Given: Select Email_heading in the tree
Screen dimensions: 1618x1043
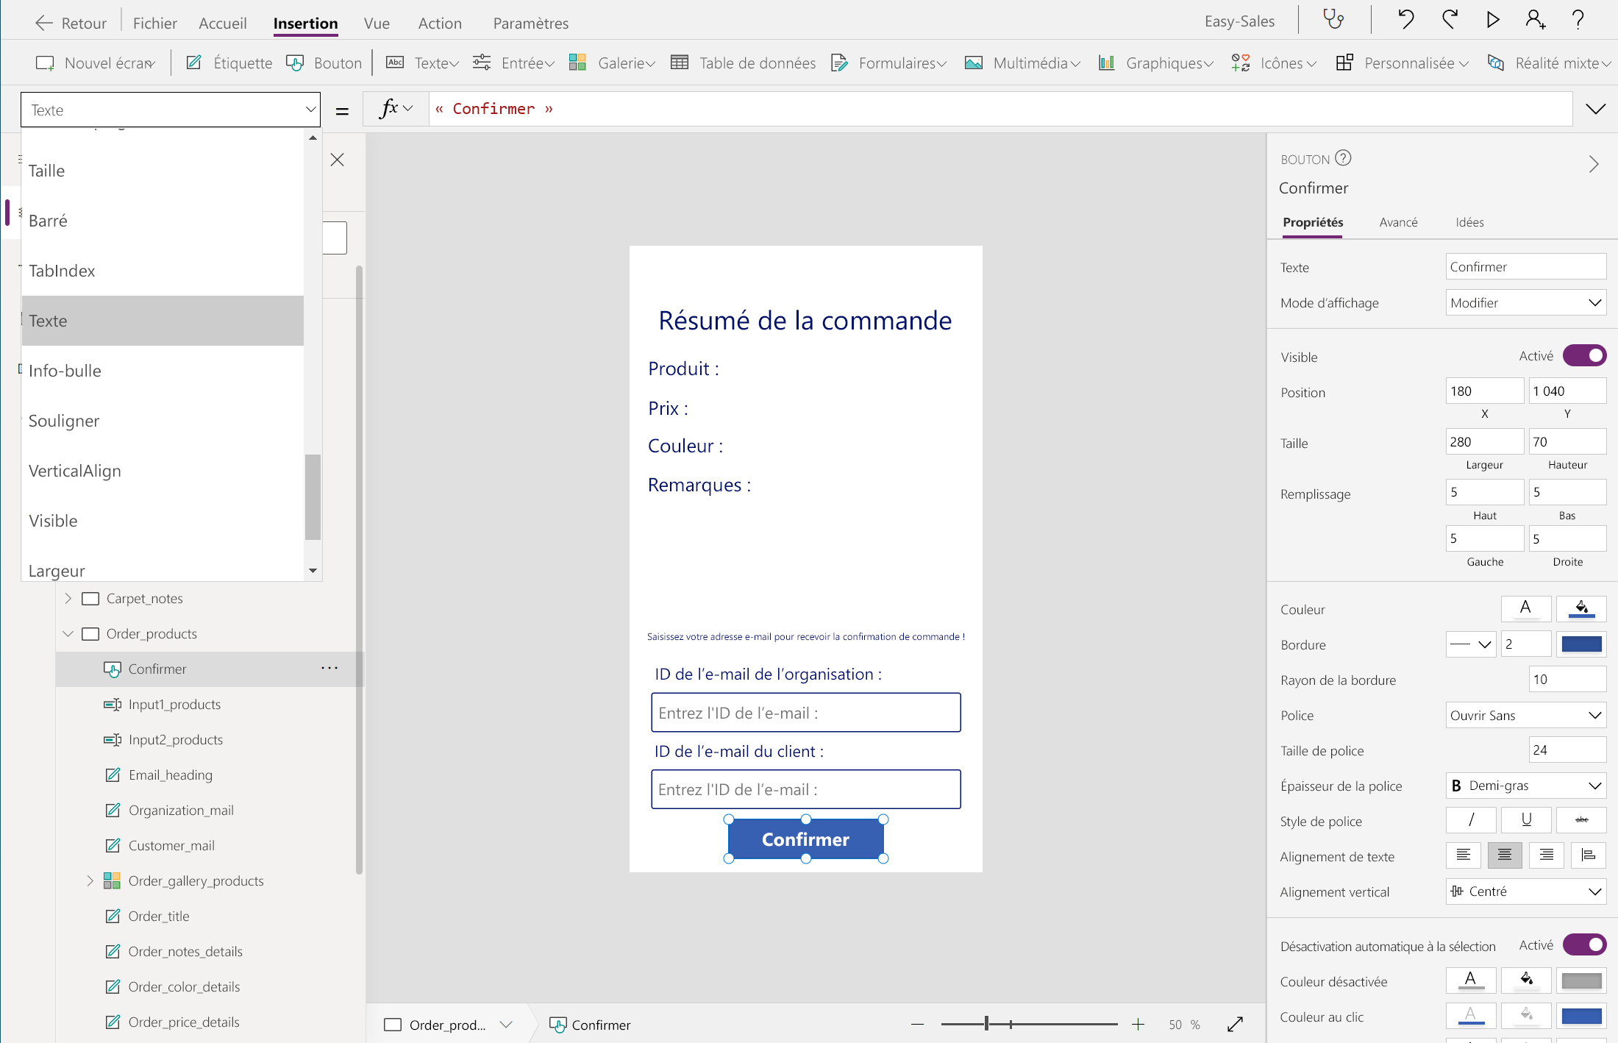Looking at the screenshot, I should pos(170,775).
